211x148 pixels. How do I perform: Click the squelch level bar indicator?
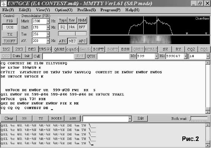(72, 33)
